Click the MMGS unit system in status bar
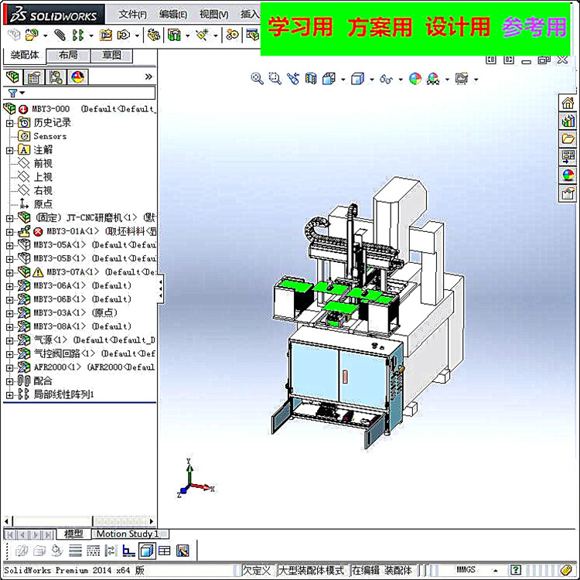This screenshot has height=580, width=580. [466, 570]
